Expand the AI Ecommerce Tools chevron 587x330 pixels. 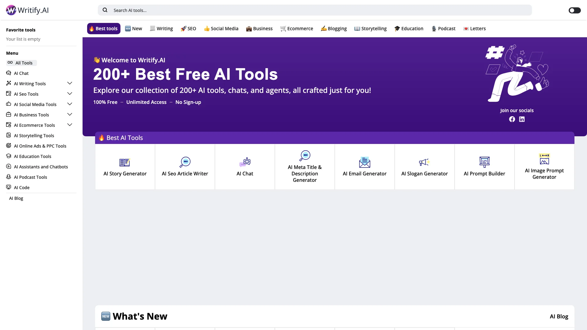coord(70,125)
